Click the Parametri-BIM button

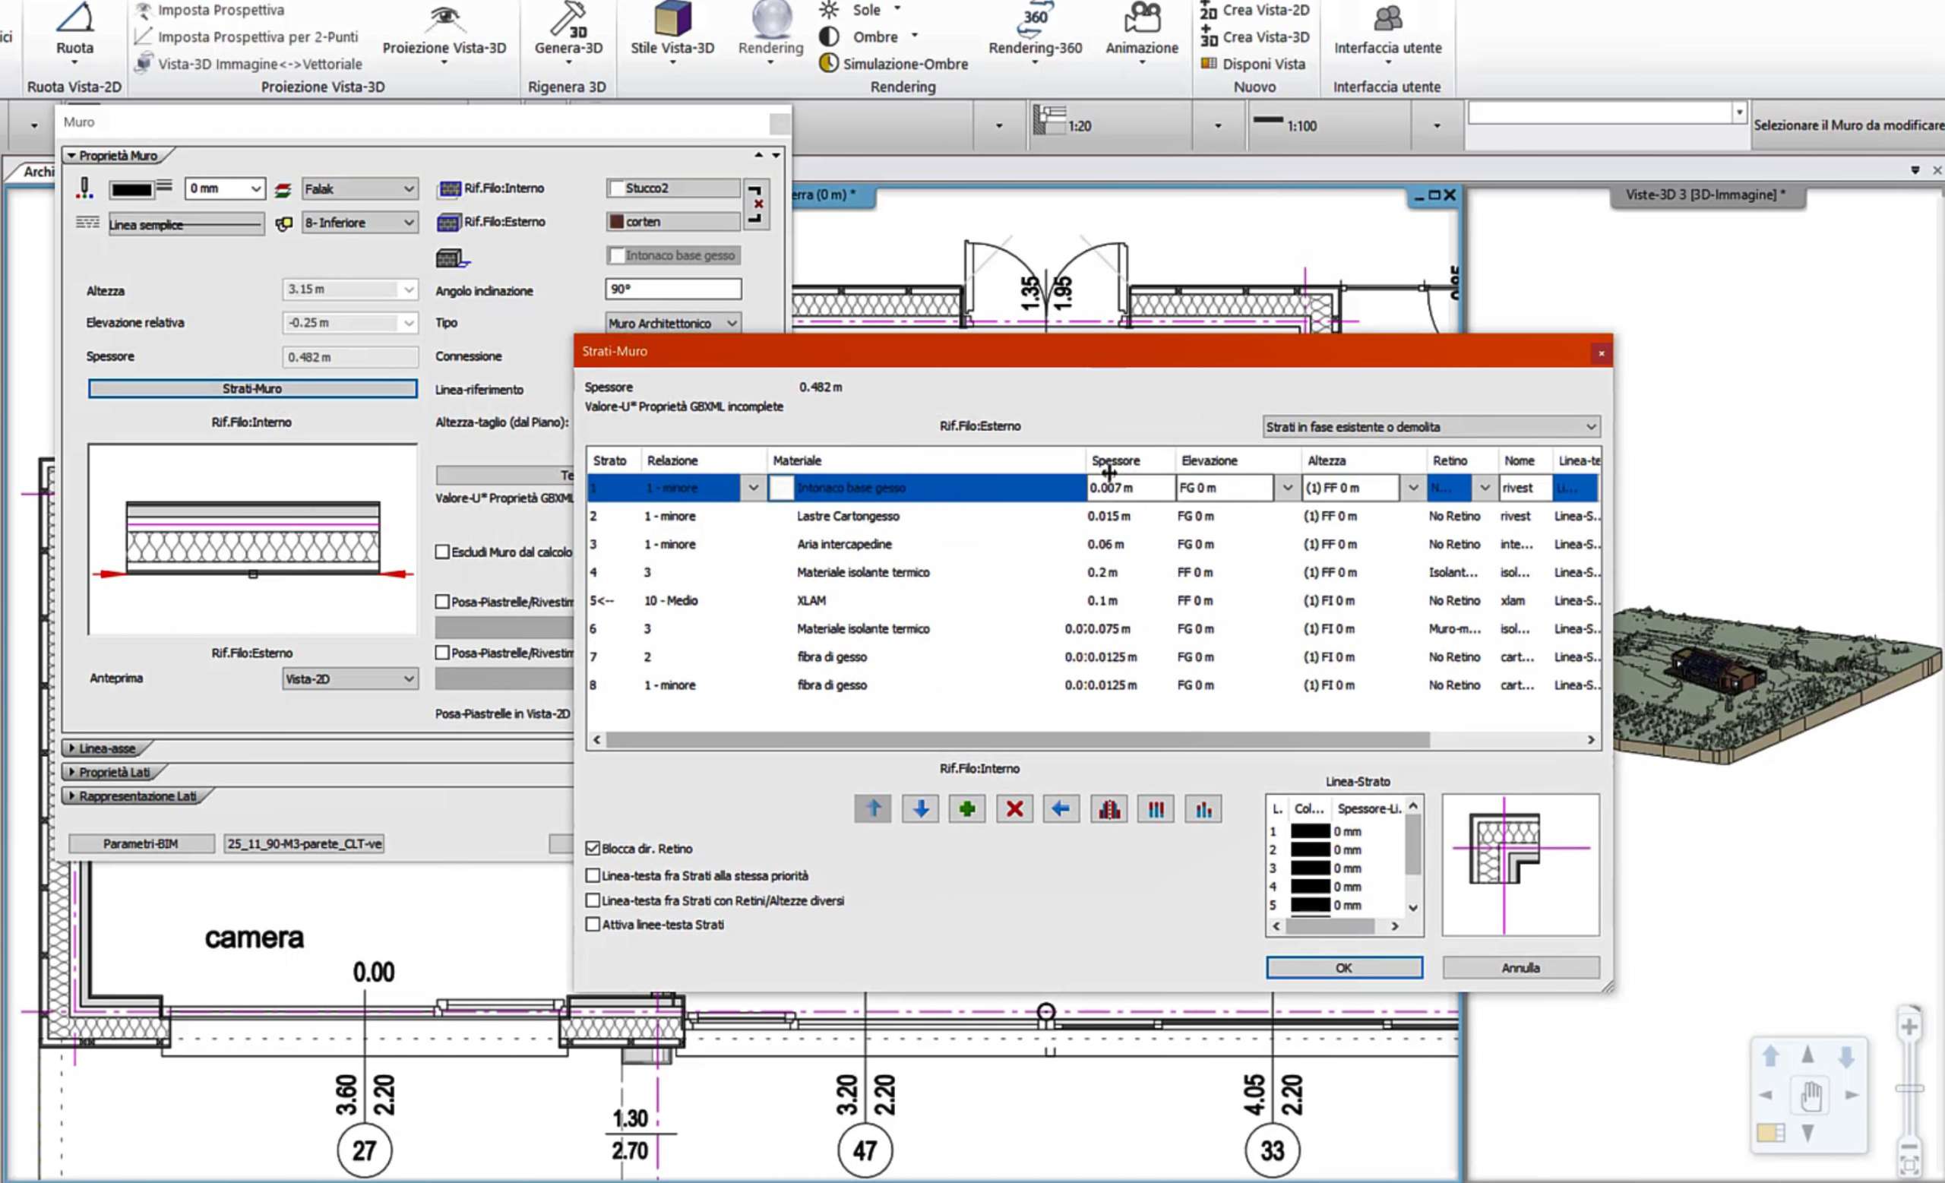tap(141, 843)
